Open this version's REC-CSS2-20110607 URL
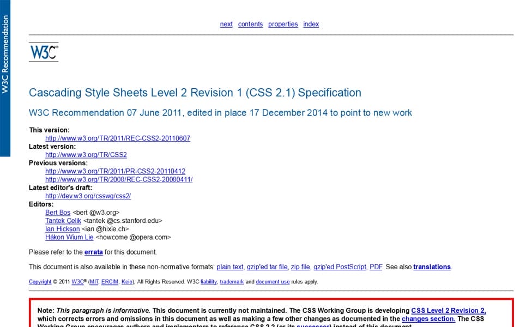This screenshot has width=520, height=327. [117, 138]
